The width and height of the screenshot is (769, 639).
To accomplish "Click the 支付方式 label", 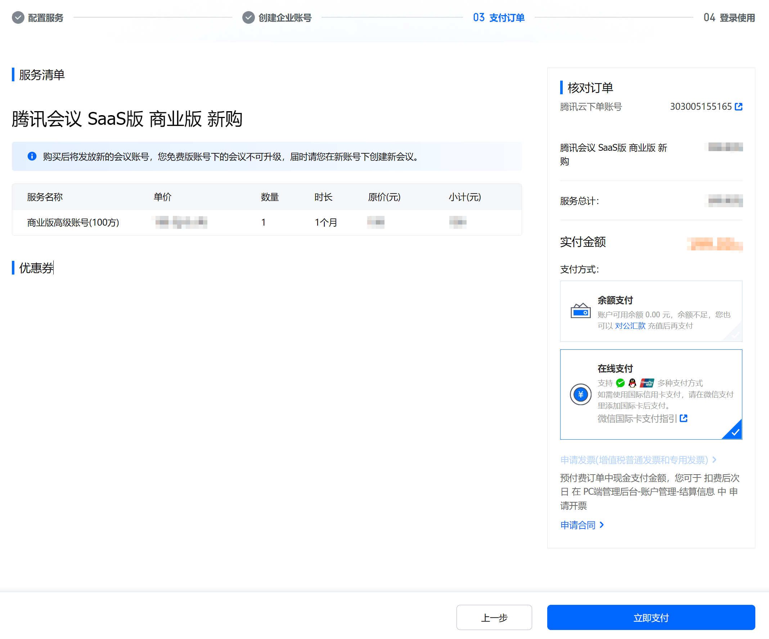I will coord(580,269).
